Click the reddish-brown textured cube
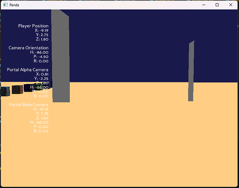The width and height of the screenshot is (239, 188). [x=17, y=89]
